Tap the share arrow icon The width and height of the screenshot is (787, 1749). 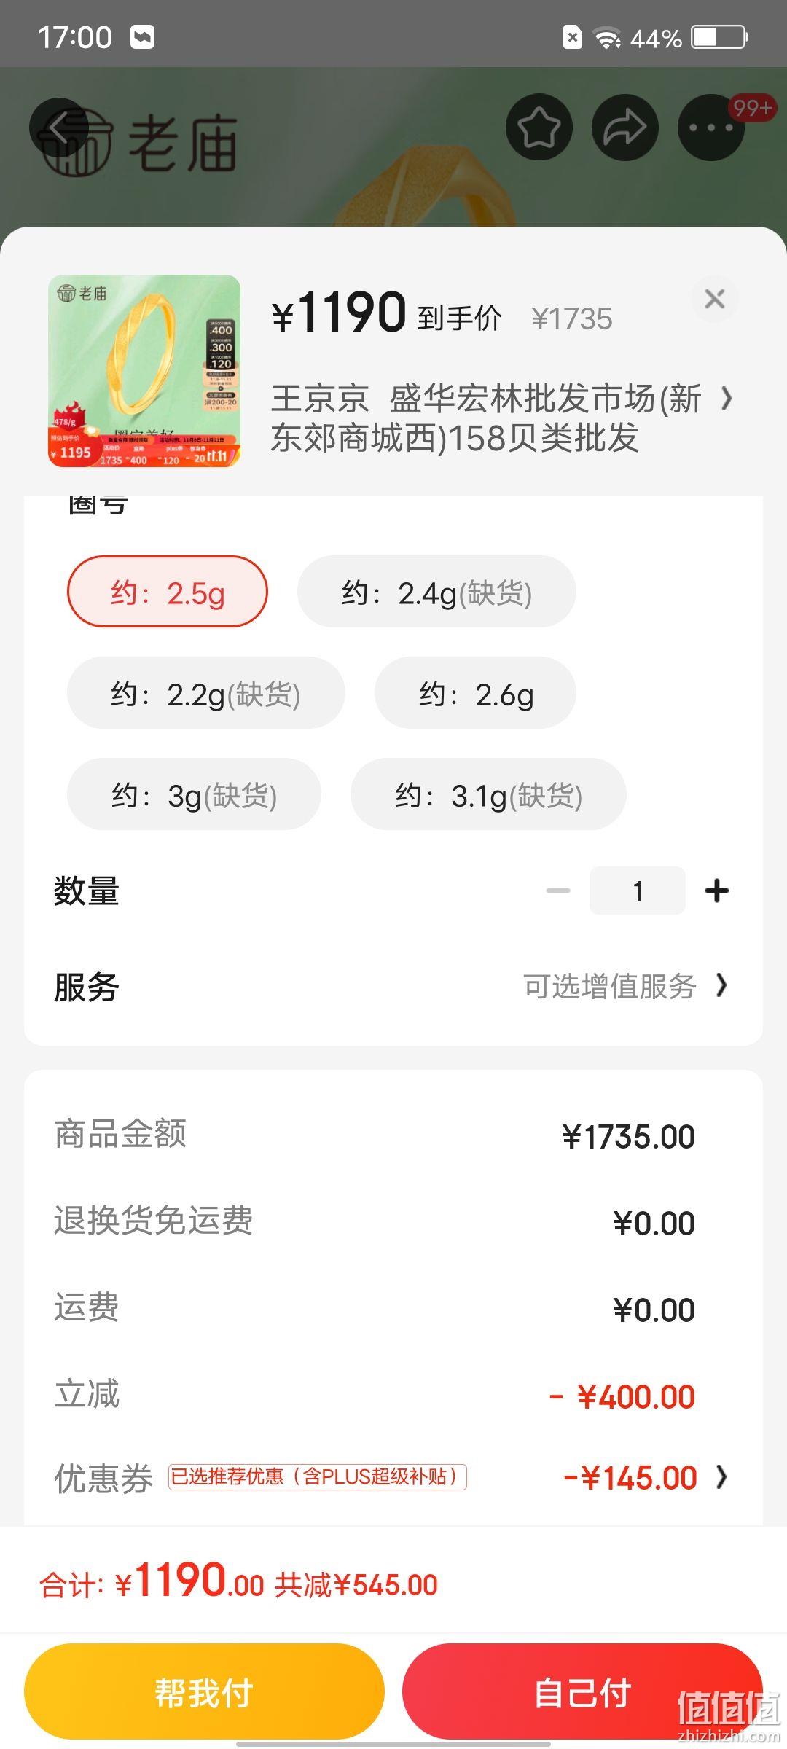[625, 128]
